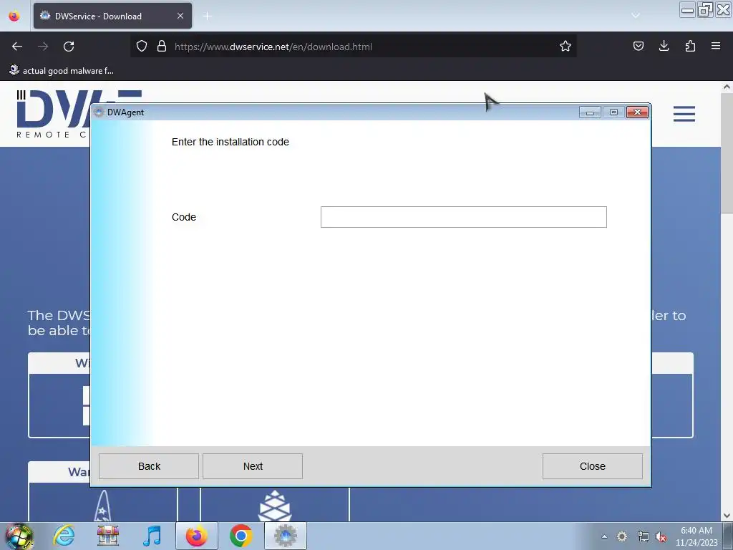Click the page scrollbar up arrow
733x550 pixels.
[x=727, y=87]
